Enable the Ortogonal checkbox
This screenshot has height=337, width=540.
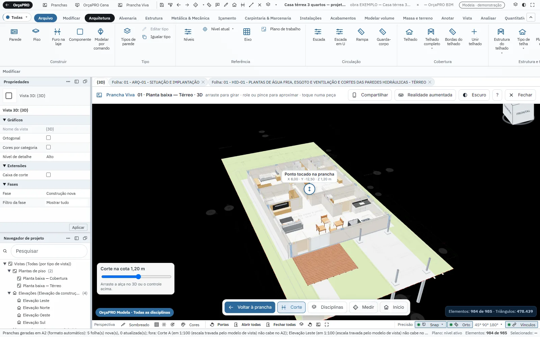coord(48,138)
